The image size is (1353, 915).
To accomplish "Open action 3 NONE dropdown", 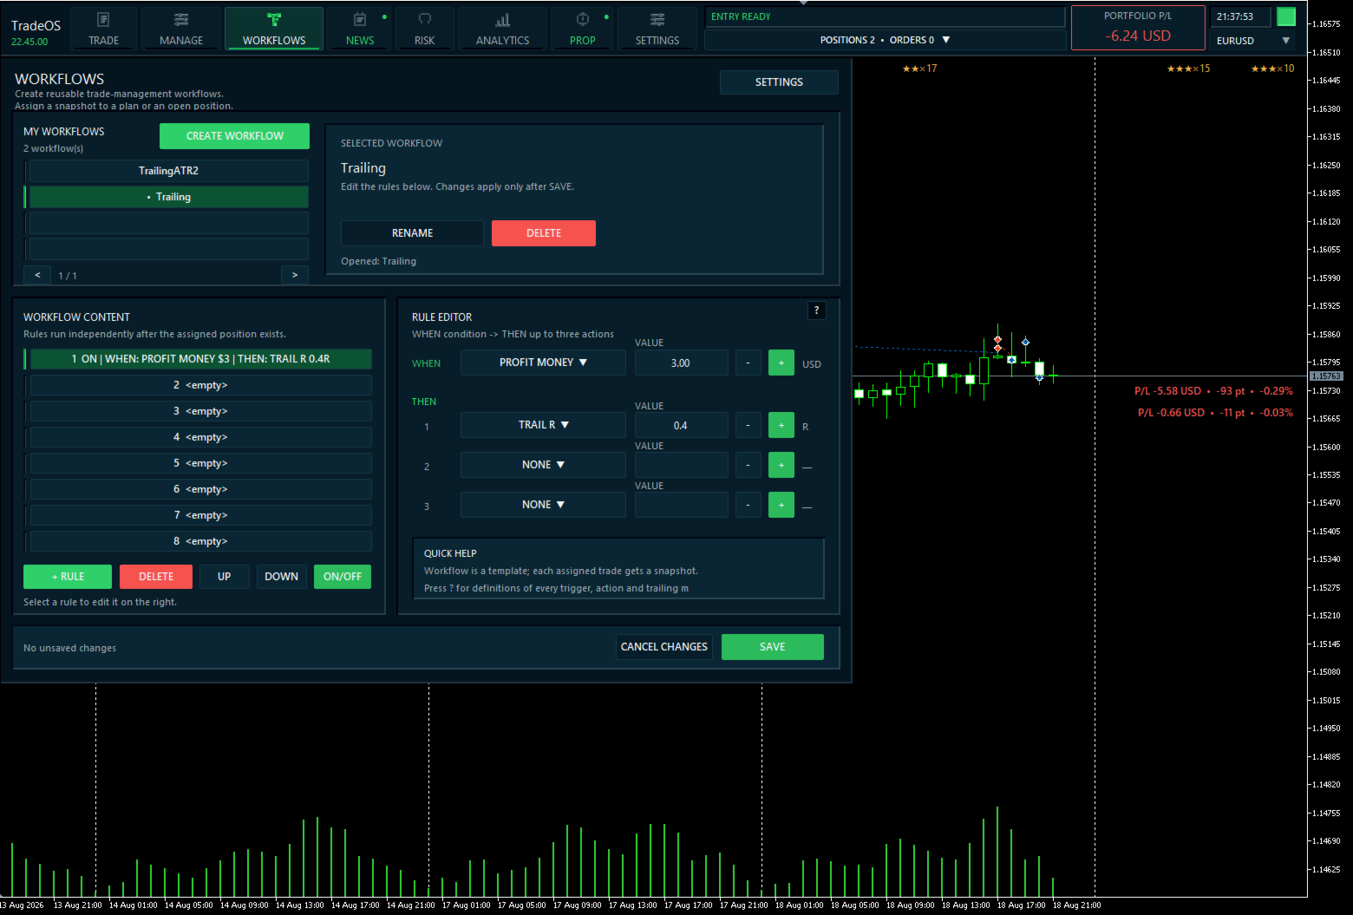I will (543, 505).
